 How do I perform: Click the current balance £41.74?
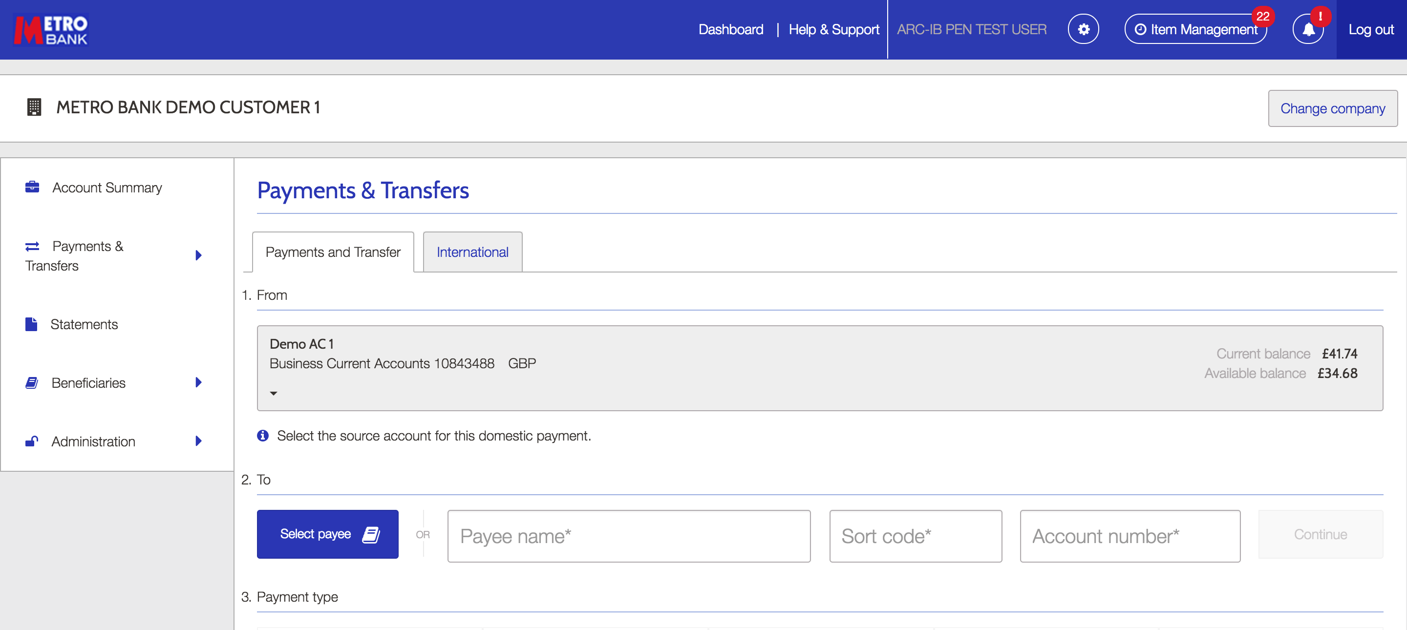tap(1339, 353)
